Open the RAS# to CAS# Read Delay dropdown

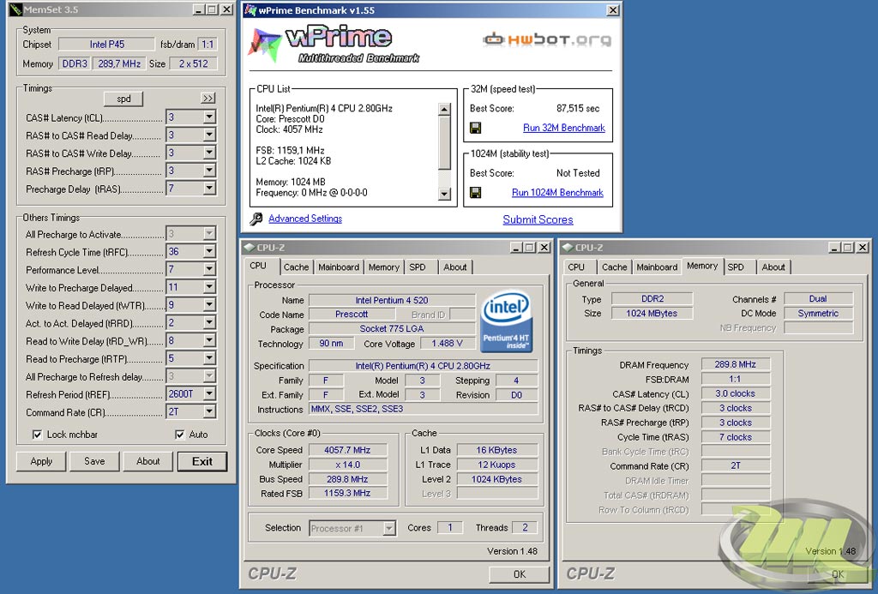[209, 135]
